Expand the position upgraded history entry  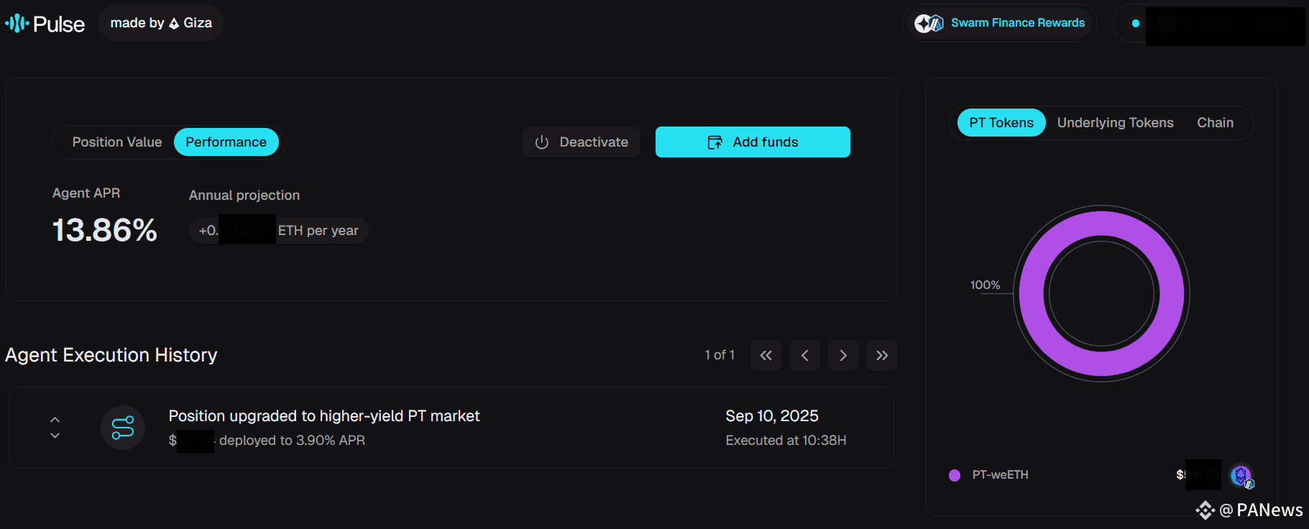pos(55,428)
